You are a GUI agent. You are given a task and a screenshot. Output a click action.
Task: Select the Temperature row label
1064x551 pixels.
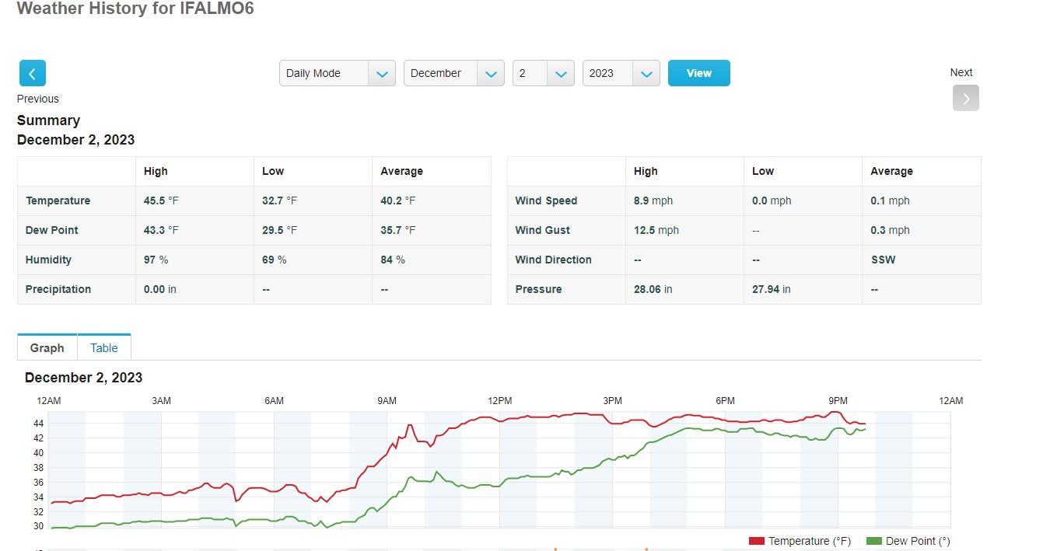(x=58, y=201)
